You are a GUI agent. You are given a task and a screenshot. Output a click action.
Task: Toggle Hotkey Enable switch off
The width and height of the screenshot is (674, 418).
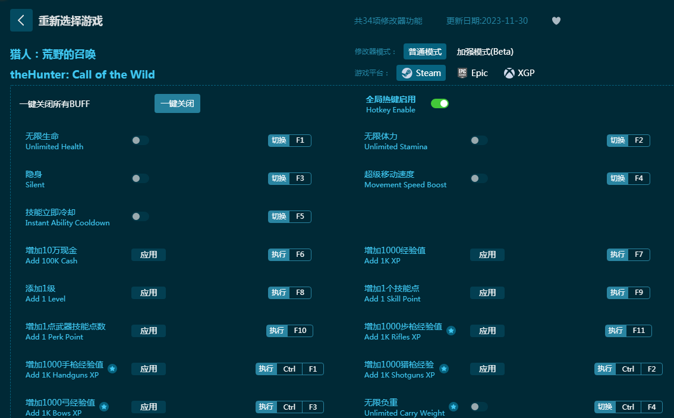pos(440,103)
